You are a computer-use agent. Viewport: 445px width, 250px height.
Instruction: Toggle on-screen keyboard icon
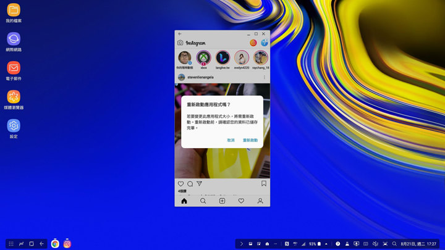[x=366, y=244]
